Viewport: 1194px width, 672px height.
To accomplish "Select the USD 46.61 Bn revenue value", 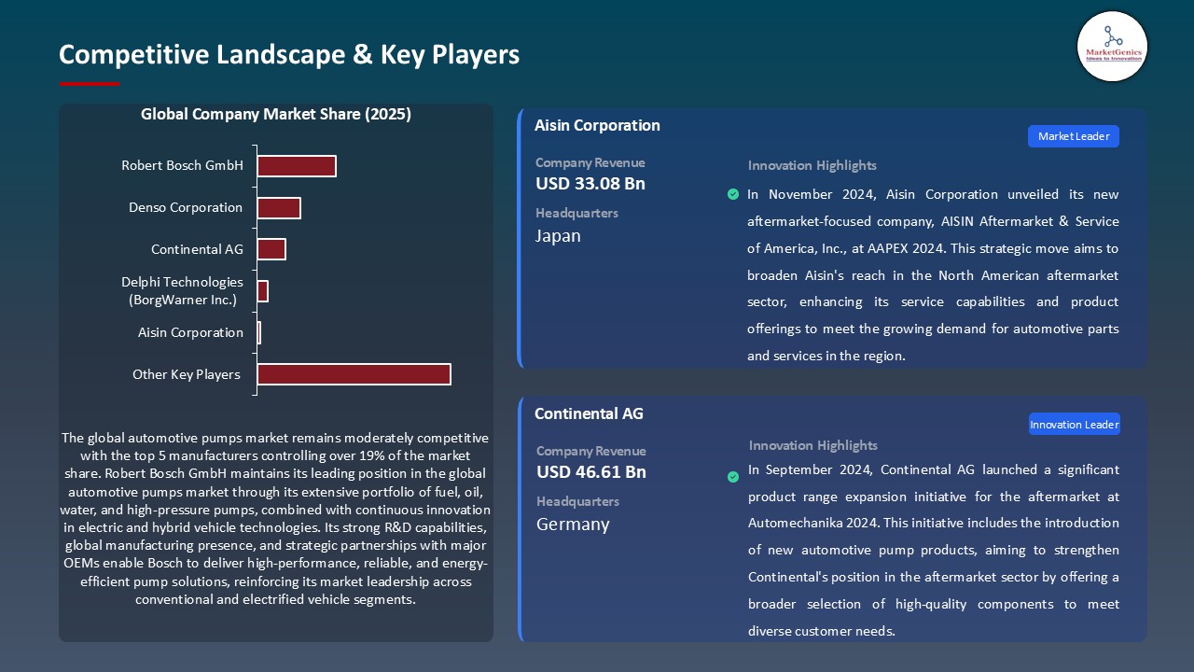I will [x=590, y=472].
